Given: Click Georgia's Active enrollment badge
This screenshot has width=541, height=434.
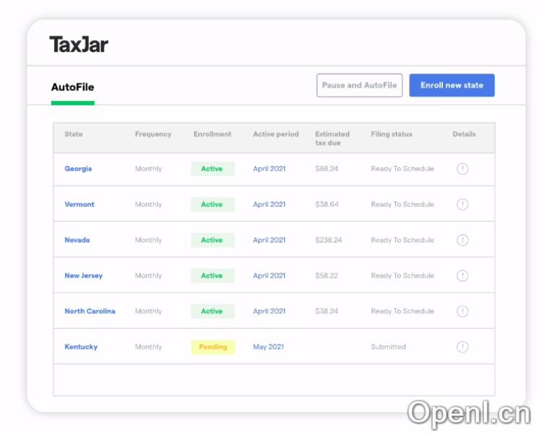Looking at the screenshot, I should 212,169.
